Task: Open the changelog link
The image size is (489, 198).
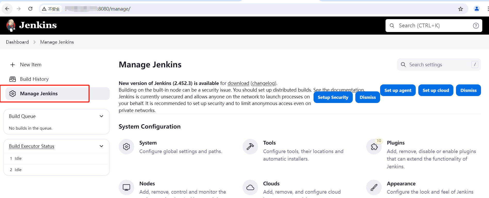Action: [x=263, y=83]
